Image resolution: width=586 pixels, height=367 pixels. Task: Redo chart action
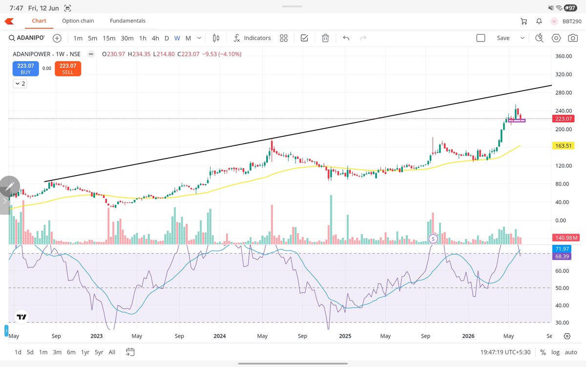(363, 38)
